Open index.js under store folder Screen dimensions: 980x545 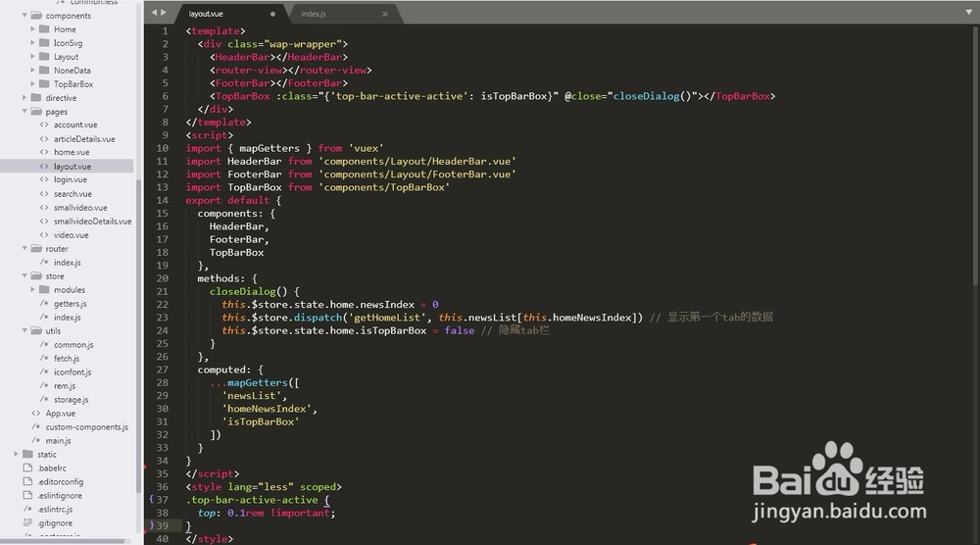[67, 318]
